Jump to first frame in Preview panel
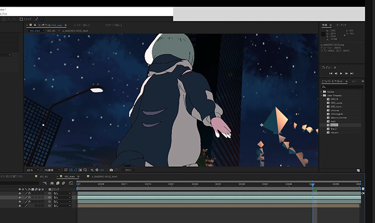 point(330,73)
